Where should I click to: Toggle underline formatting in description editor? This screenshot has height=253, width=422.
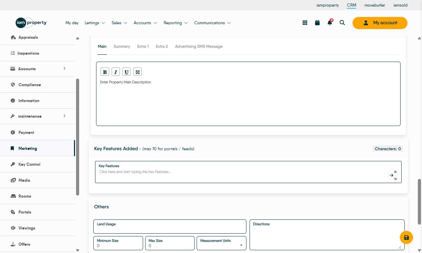127,72
